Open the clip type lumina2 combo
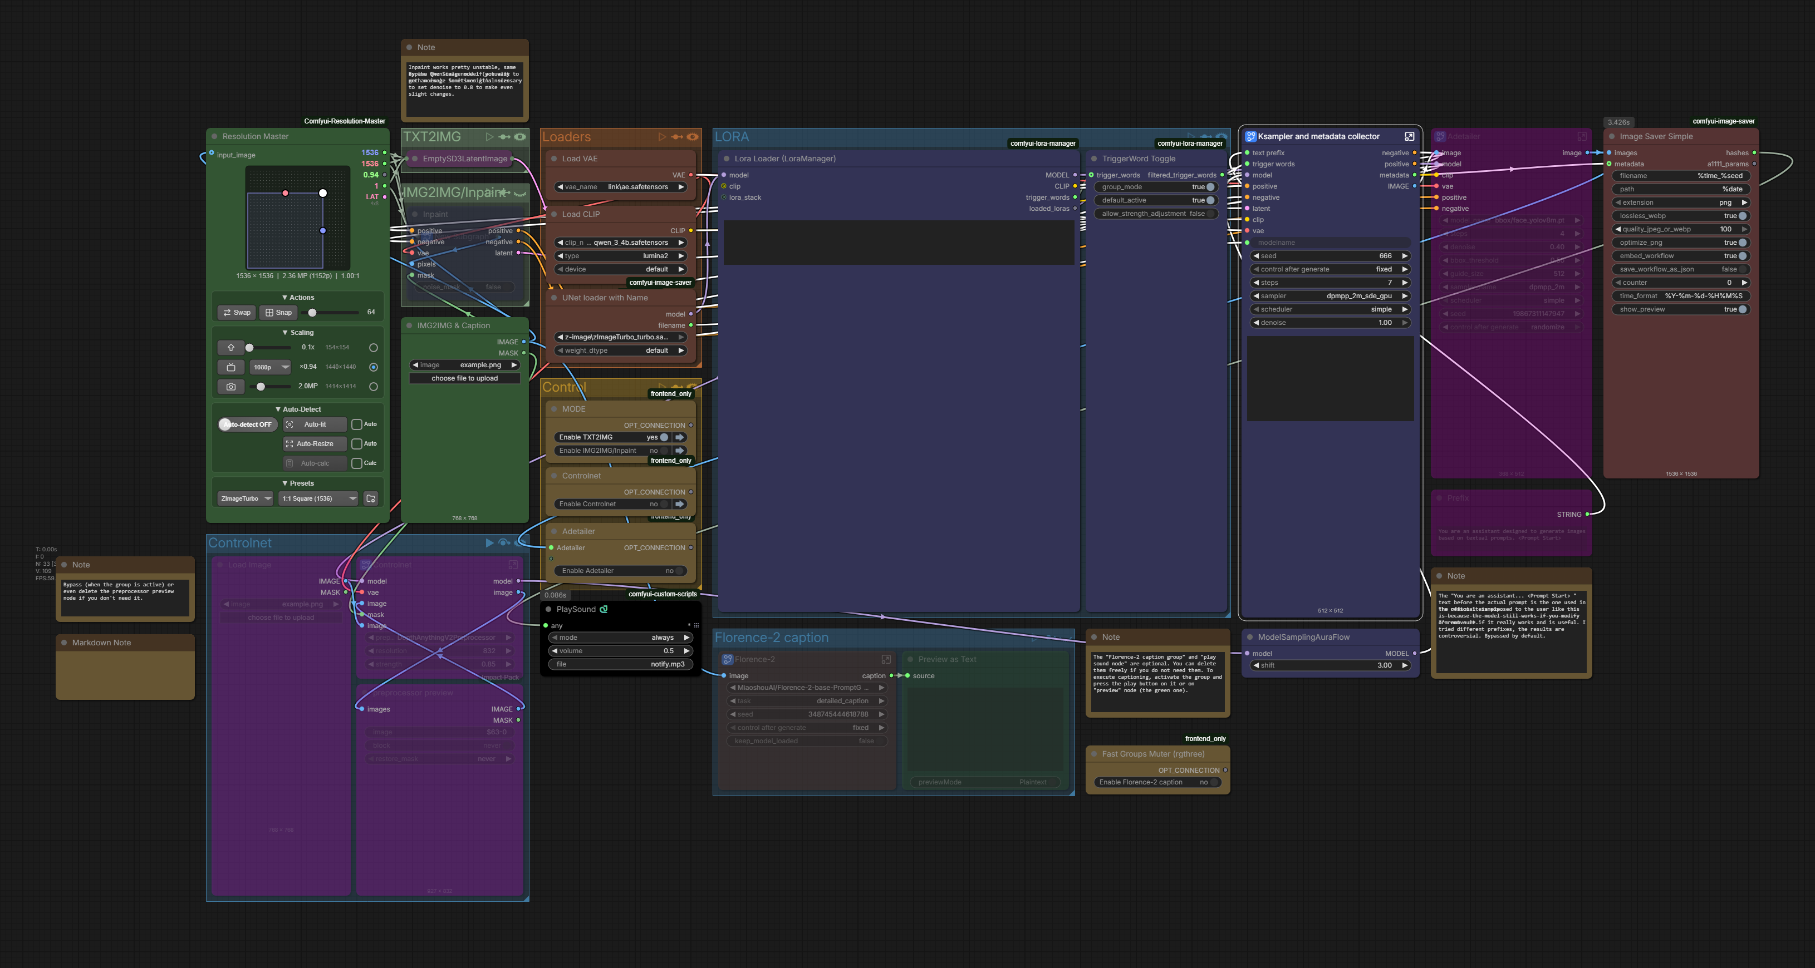1815x968 pixels. tap(621, 256)
